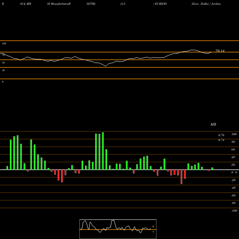Viewport: 239px width, 239px height.
Task: Click the -40 label on the MR axis
Action: tap(233, 188)
